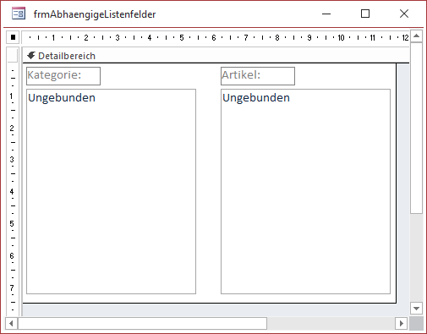Click the Detailbereich section bar
This screenshot has height=334, width=427.
click(x=216, y=56)
